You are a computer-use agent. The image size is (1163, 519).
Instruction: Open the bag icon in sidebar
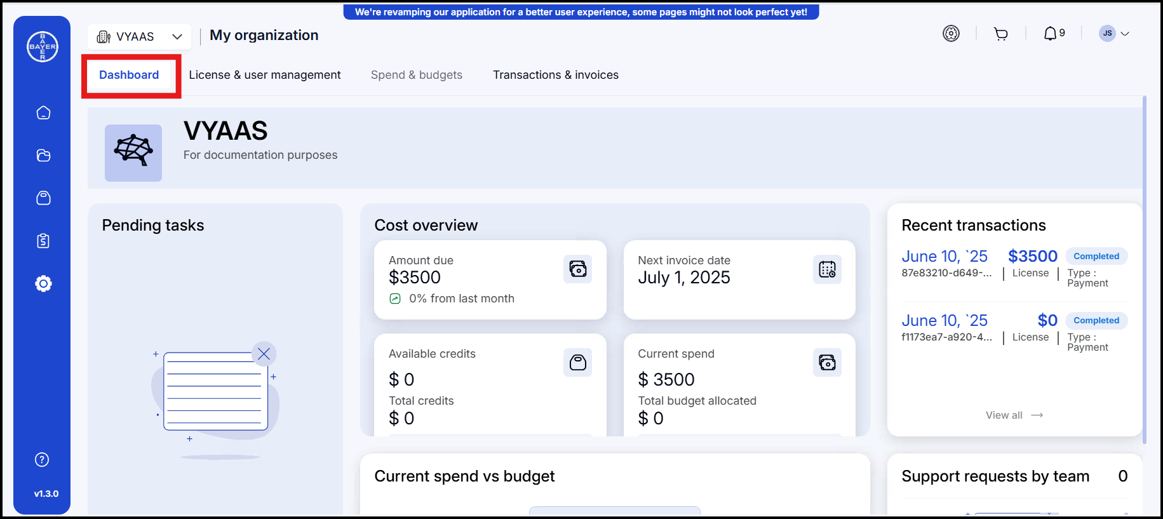point(43,198)
